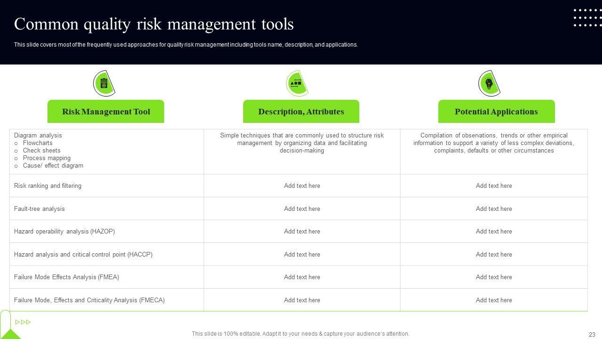The height and width of the screenshot is (339, 602).
Task: Click the clipboard icon above Risk Management Tool
Action: (104, 83)
